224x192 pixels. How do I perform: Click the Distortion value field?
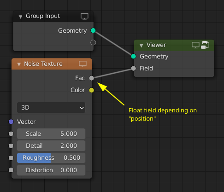tap(51, 170)
